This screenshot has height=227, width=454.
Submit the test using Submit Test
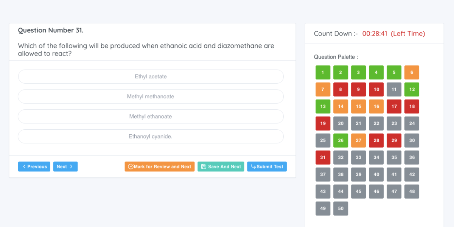point(267,166)
